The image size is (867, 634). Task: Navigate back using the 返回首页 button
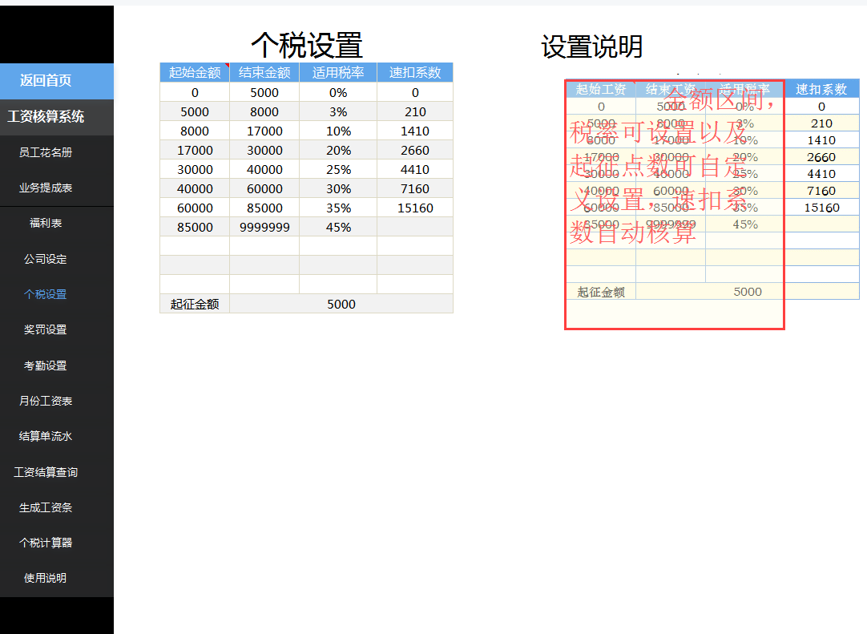(x=44, y=82)
